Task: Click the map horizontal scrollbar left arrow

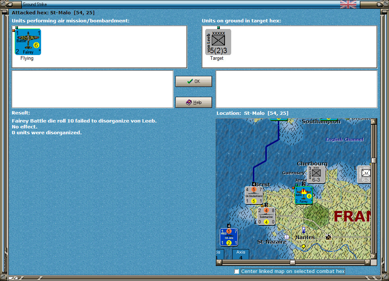Action: (219, 262)
